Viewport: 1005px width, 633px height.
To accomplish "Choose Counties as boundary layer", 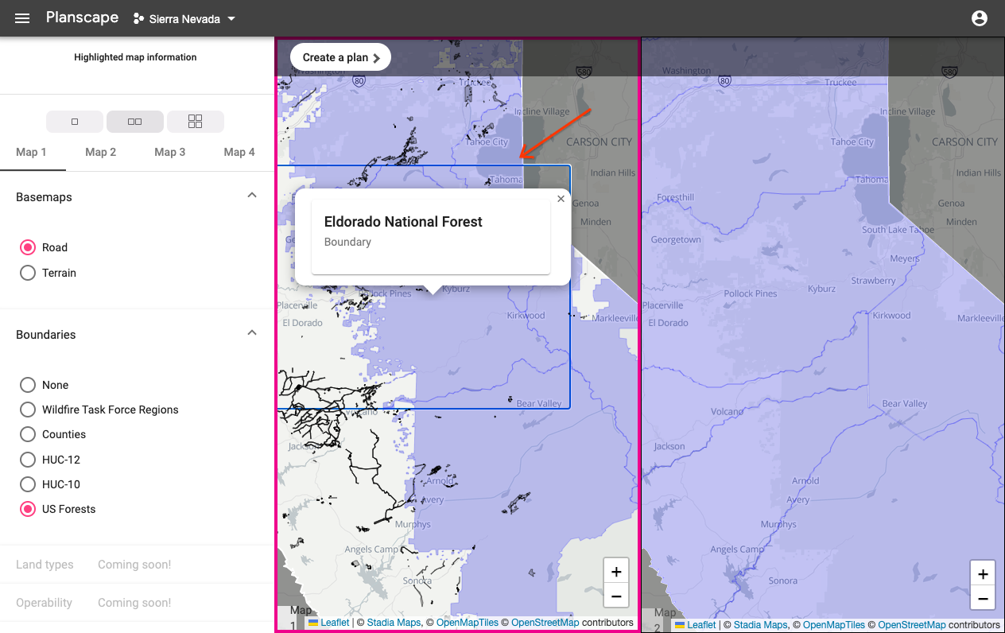I will click(x=28, y=434).
